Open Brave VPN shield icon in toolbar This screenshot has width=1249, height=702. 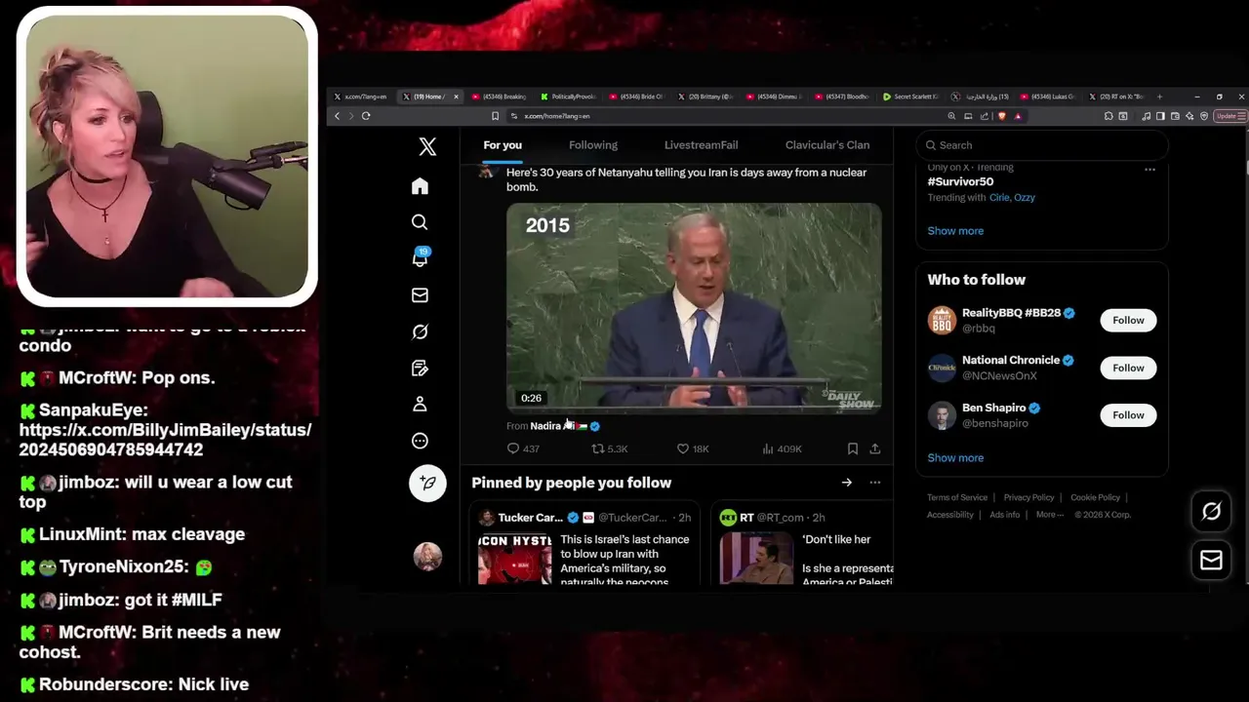1204,116
